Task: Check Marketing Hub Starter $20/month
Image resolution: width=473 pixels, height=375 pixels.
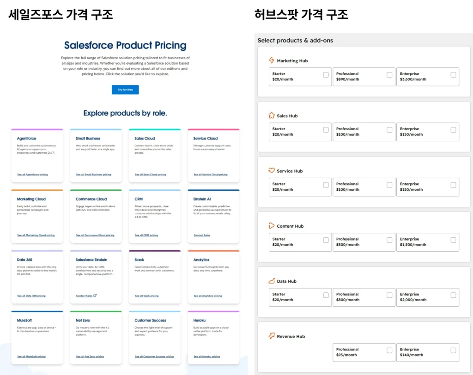Action: point(326,74)
